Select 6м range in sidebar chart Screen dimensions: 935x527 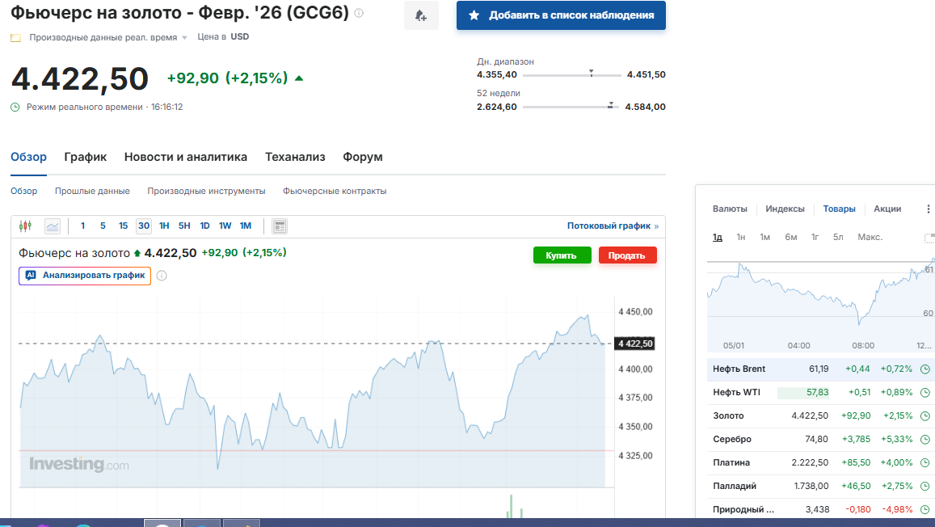click(790, 238)
